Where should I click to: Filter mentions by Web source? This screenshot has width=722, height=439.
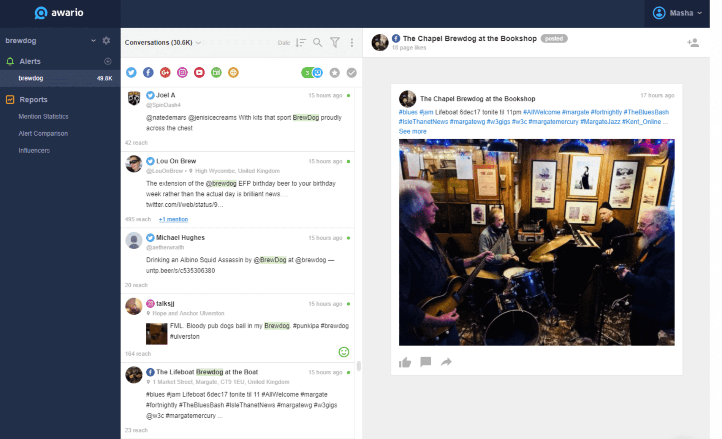pos(233,72)
